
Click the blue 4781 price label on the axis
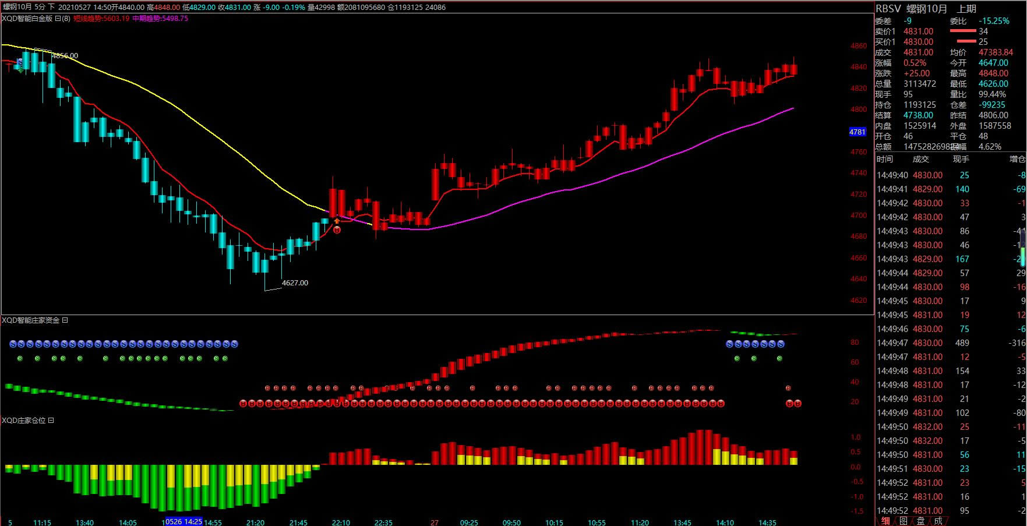857,132
